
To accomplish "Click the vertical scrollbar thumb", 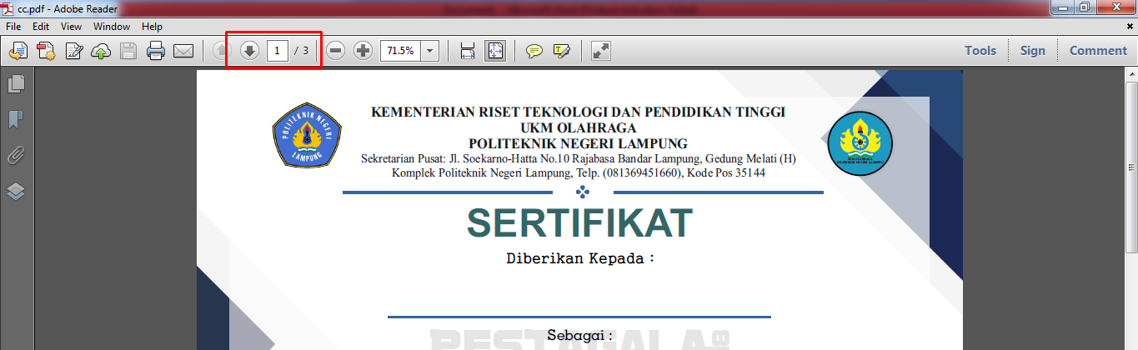I will pos(1131,167).
